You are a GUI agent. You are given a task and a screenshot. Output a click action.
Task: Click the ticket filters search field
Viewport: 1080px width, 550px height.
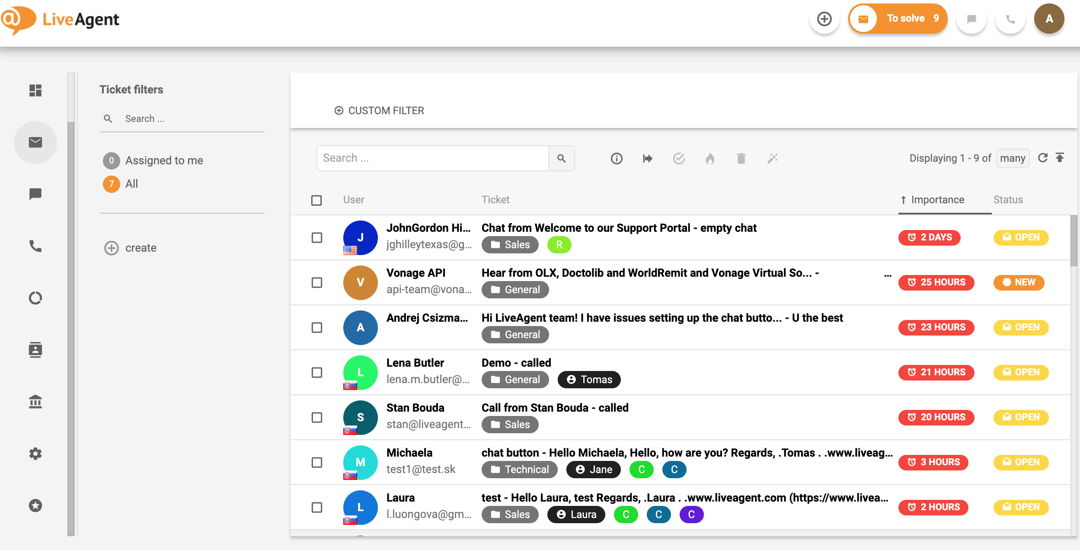pyautogui.click(x=182, y=119)
